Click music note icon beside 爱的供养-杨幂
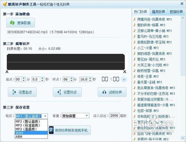The width and height of the screenshot is (186, 142). click(x=135, y=25)
